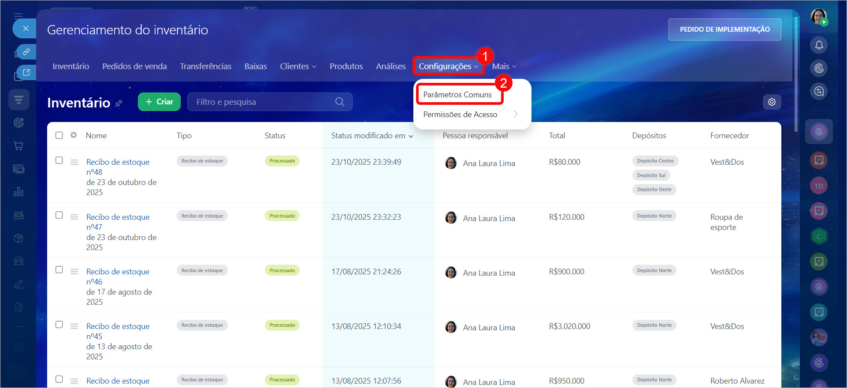
Task: Expand Permissões de Acesso submenu
Action: 471,115
